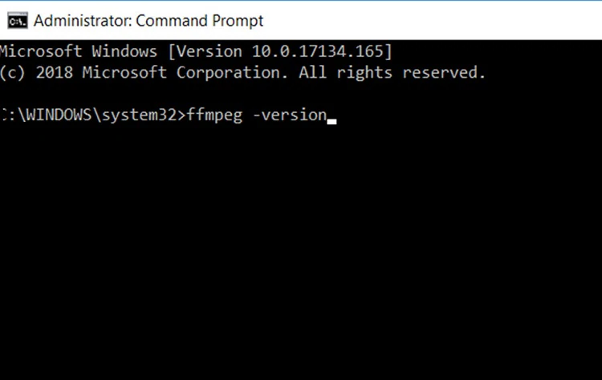Image resolution: width=602 pixels, height=380 pixels.
Task: Click the "(c)" copyright symbol text
Action: click(13, 73)
